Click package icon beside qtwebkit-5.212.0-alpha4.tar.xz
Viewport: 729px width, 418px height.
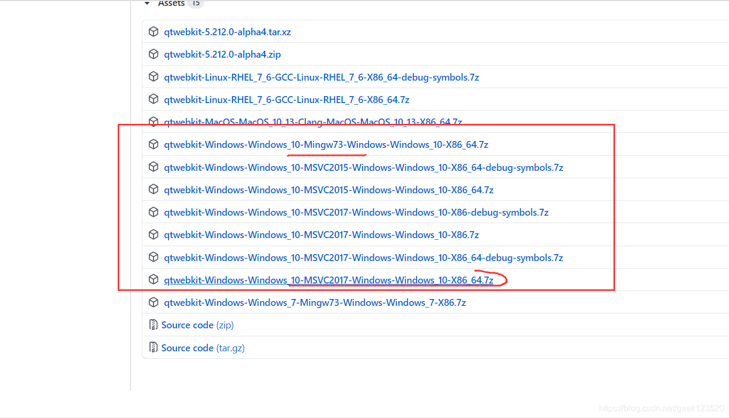pyautogui.click(x=154, y=31)
